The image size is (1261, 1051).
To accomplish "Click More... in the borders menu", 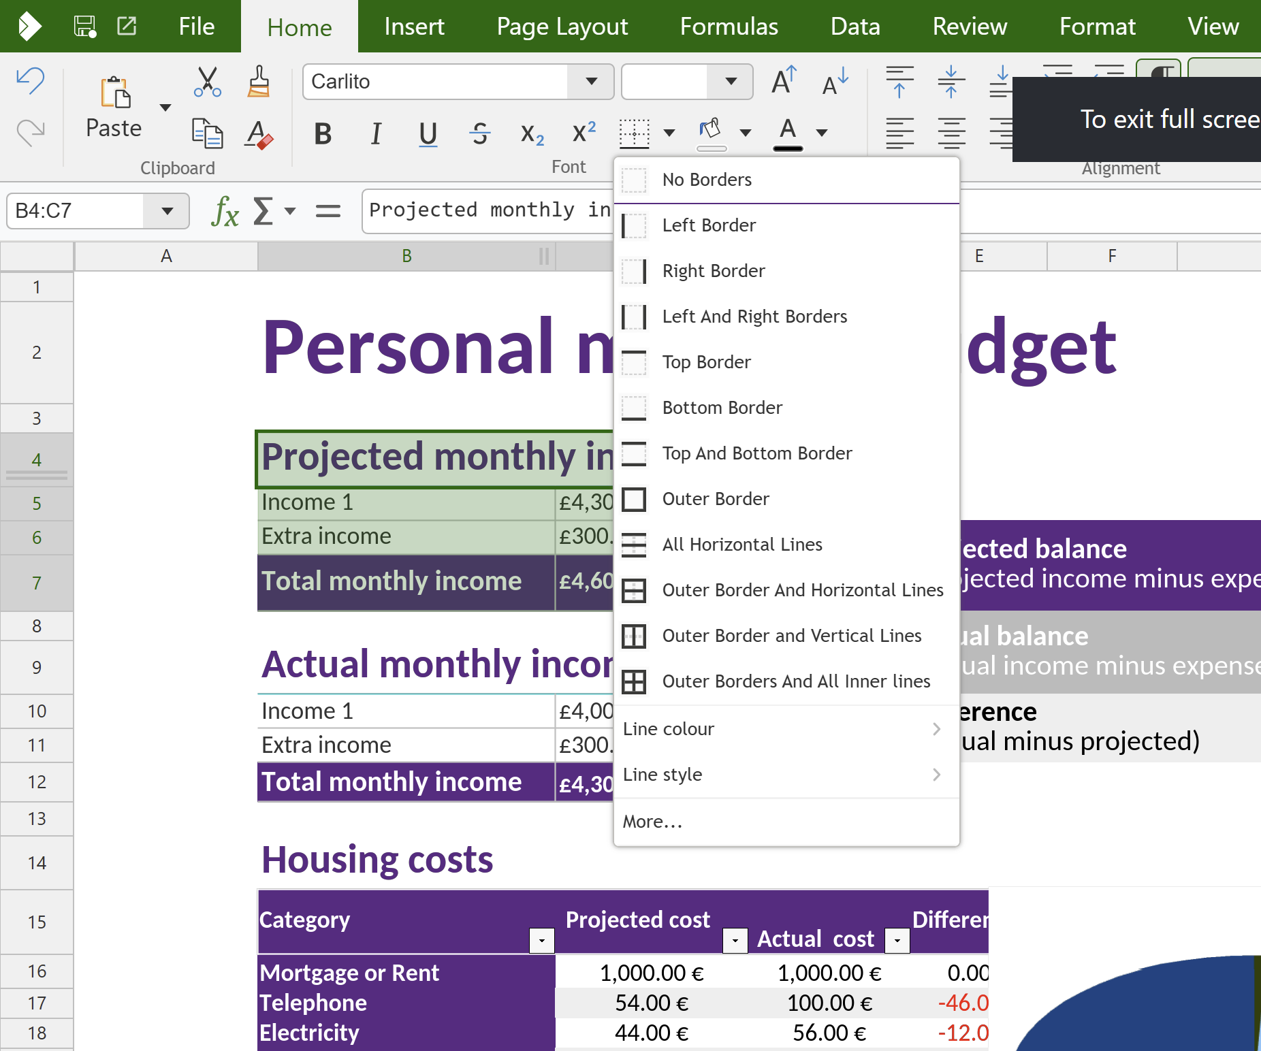I will coord(652,822).
